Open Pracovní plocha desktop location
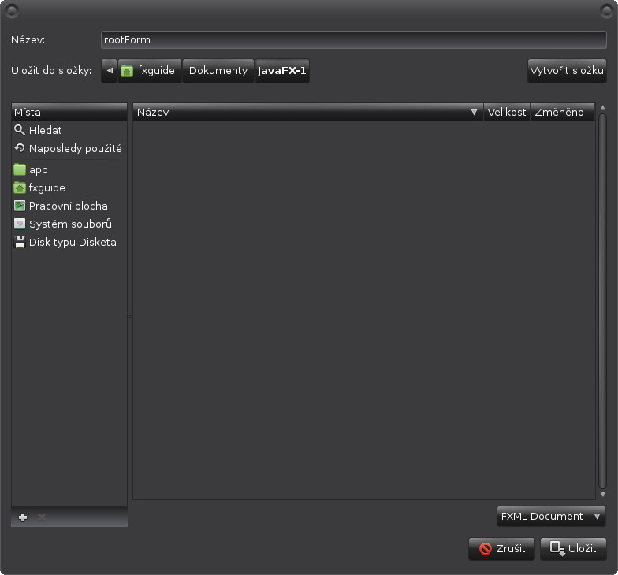 coord(69,206)
